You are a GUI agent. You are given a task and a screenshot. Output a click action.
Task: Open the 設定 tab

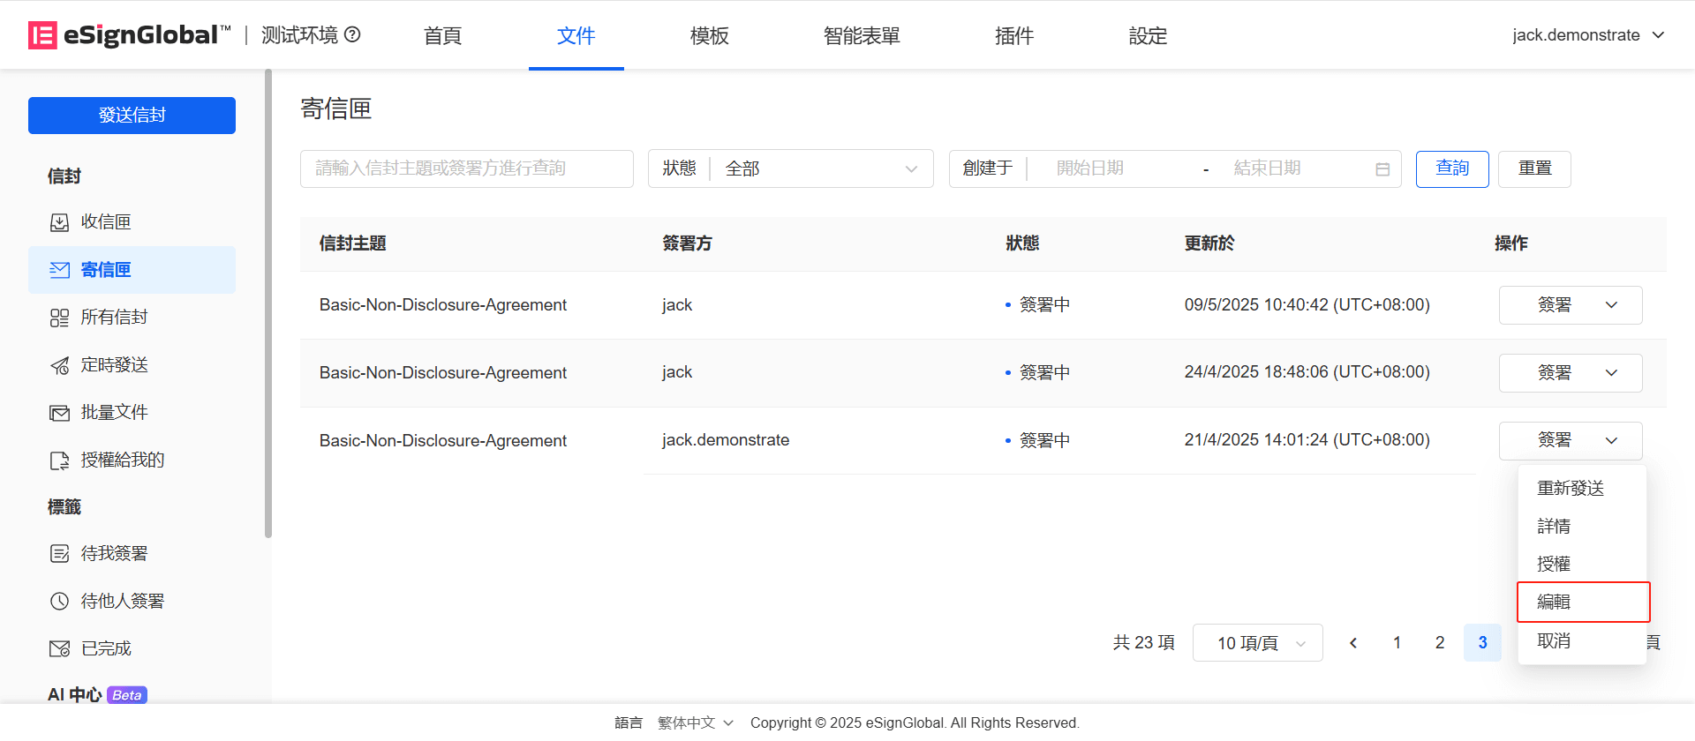tap(1148, 35)
